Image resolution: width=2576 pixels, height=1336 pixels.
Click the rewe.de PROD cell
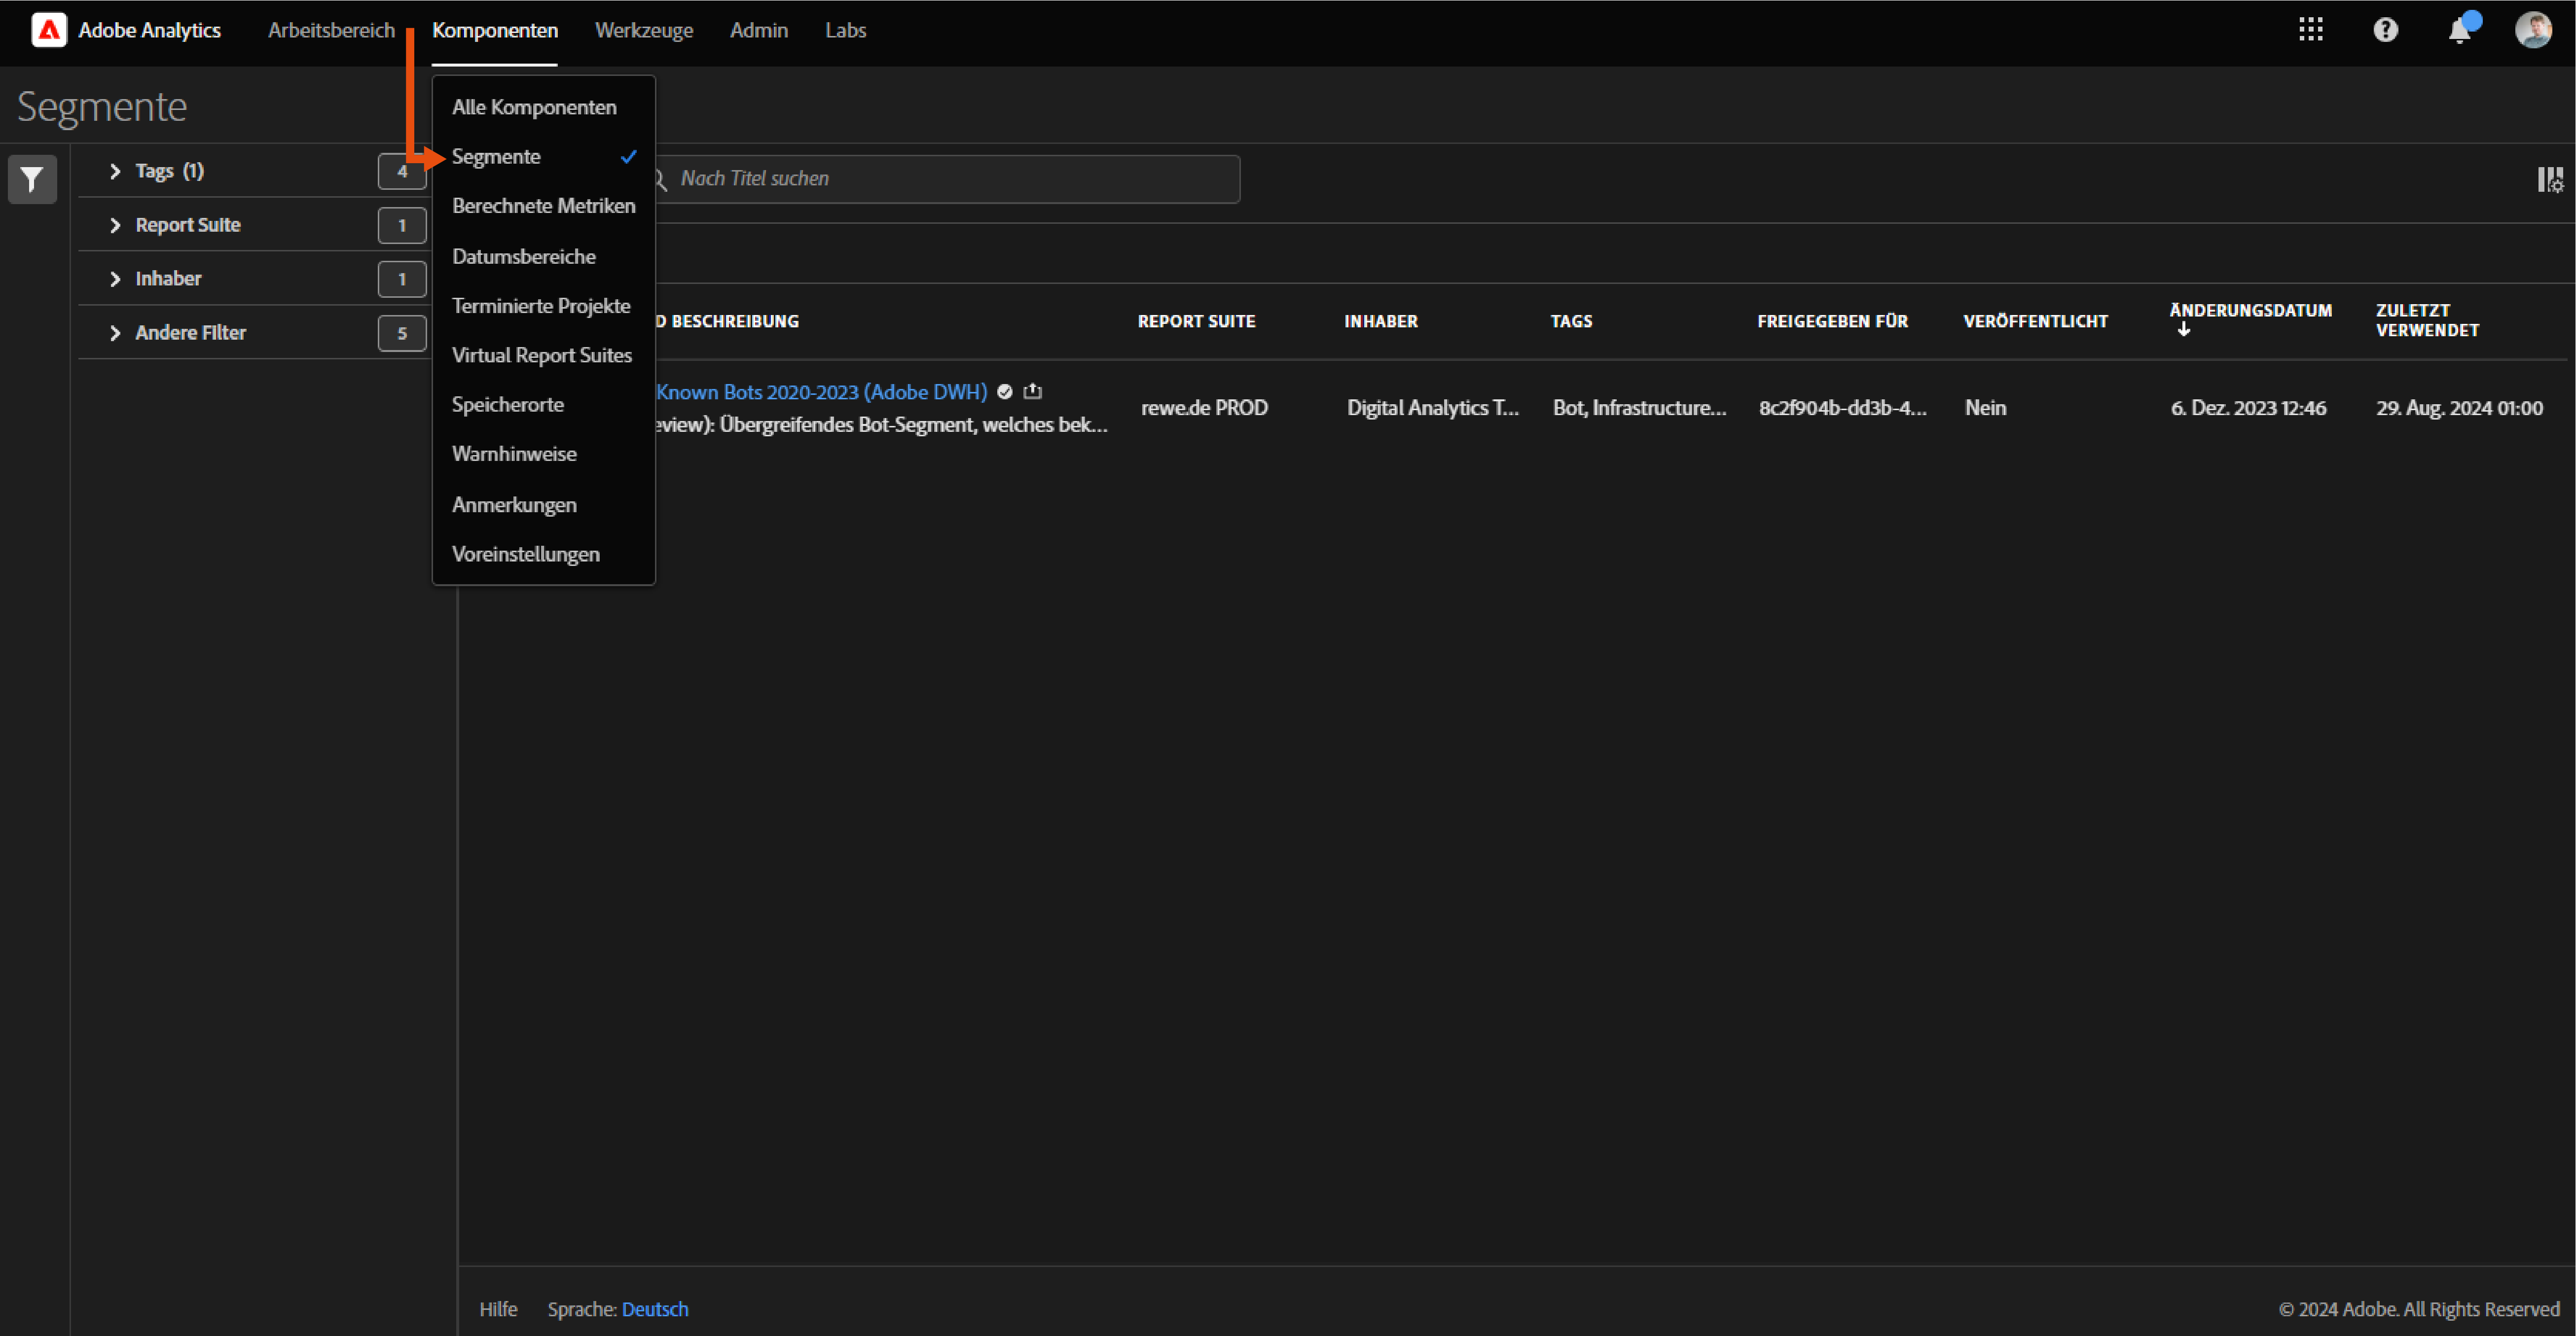[x=1204, y=408]
